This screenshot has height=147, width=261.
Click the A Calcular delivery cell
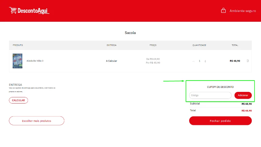point(111,61)
